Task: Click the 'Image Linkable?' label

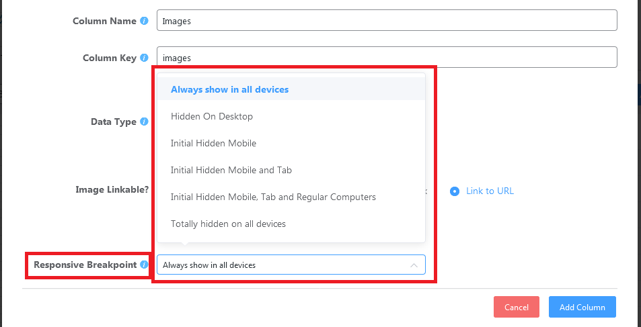Action: 112,190
